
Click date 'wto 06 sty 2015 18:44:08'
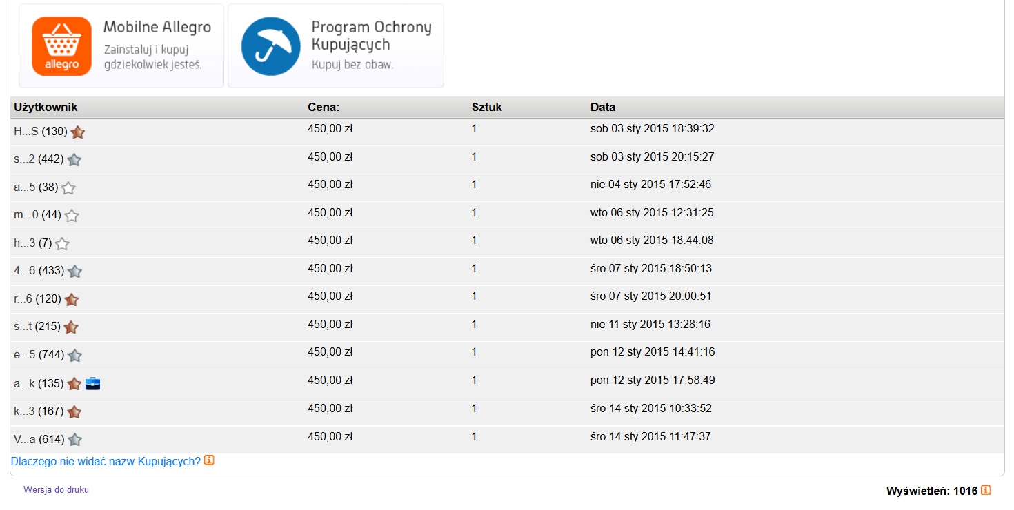[x=652, y=241]
